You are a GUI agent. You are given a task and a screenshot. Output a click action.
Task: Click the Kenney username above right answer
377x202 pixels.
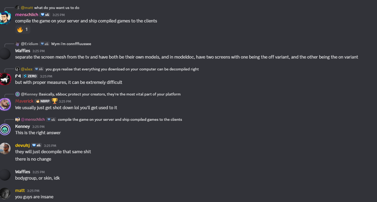click(x=22, y=127)
